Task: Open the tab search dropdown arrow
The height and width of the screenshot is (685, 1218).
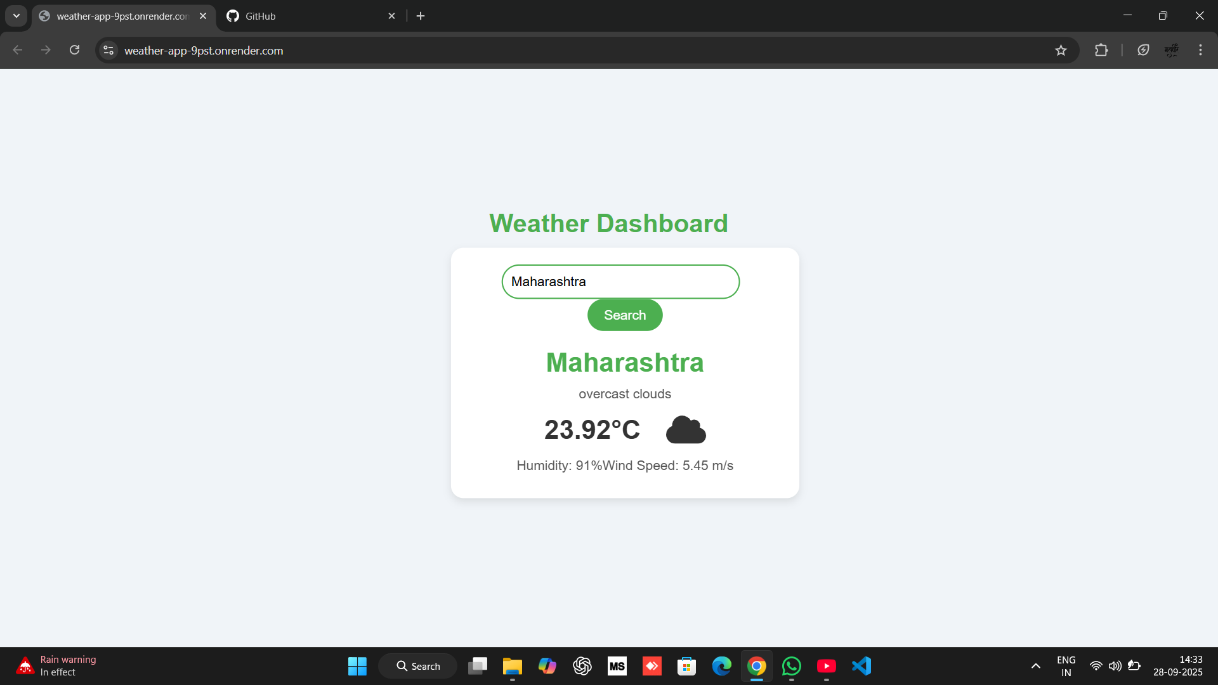Action: click(x=16, y=16)
